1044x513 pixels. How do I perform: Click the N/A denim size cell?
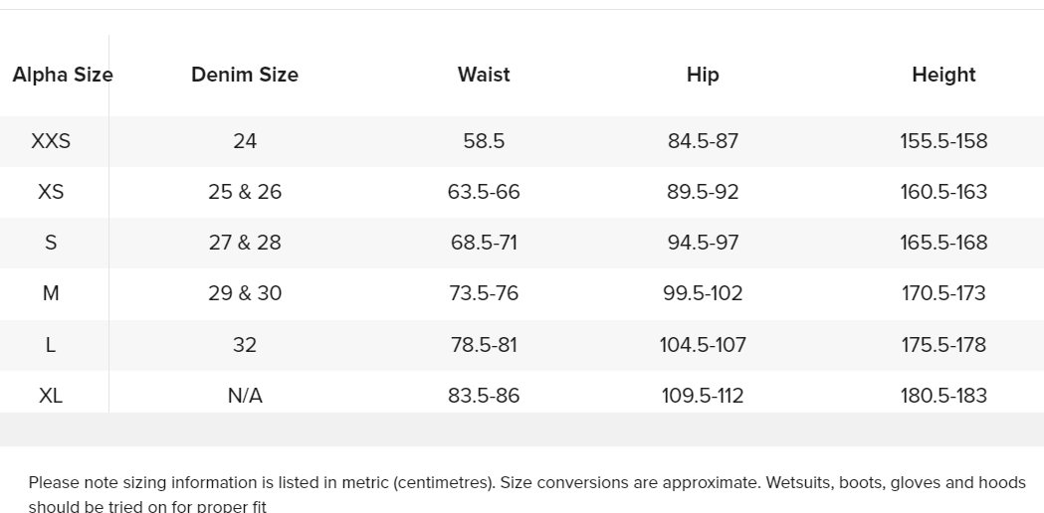(245, 396)
